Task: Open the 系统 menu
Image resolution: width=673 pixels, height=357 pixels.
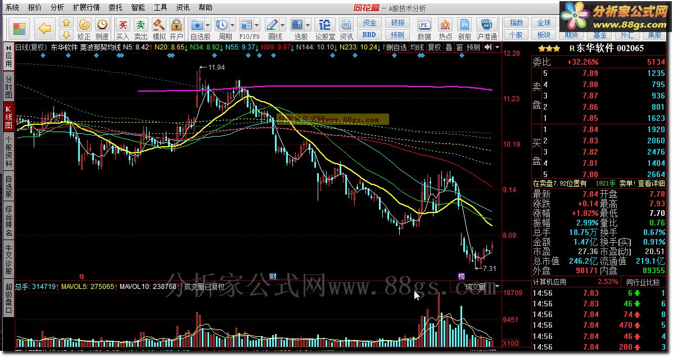Action: pyautogui.click(x=12, y=7)
